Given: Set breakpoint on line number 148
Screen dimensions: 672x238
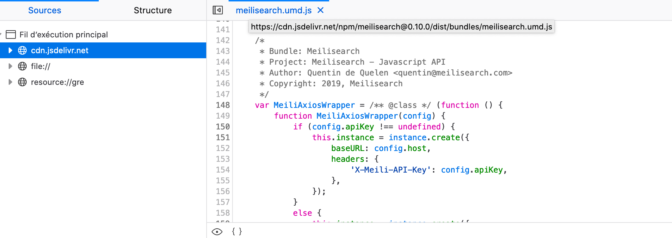Looking at the screenshot, I should pyautogui.click(x=222, y=105).
